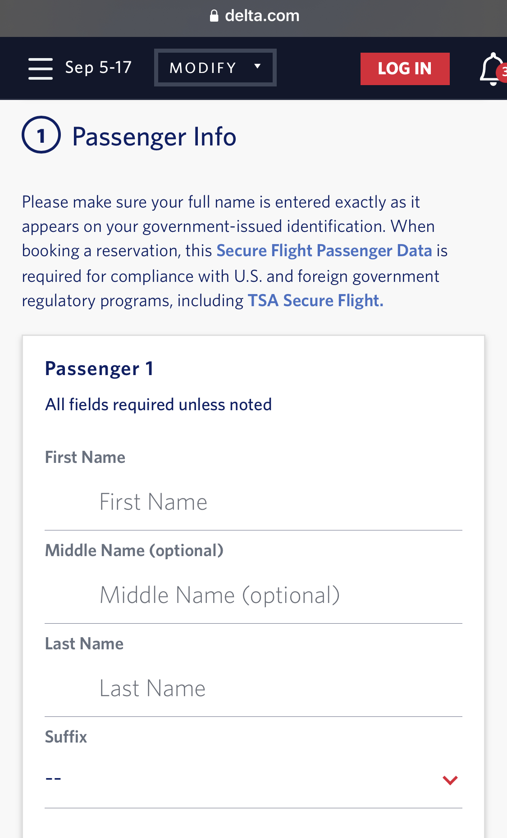Tap the bold Middle Name (optional) label
The height and width of the screenshot is (838, 507).
[134, 551]
